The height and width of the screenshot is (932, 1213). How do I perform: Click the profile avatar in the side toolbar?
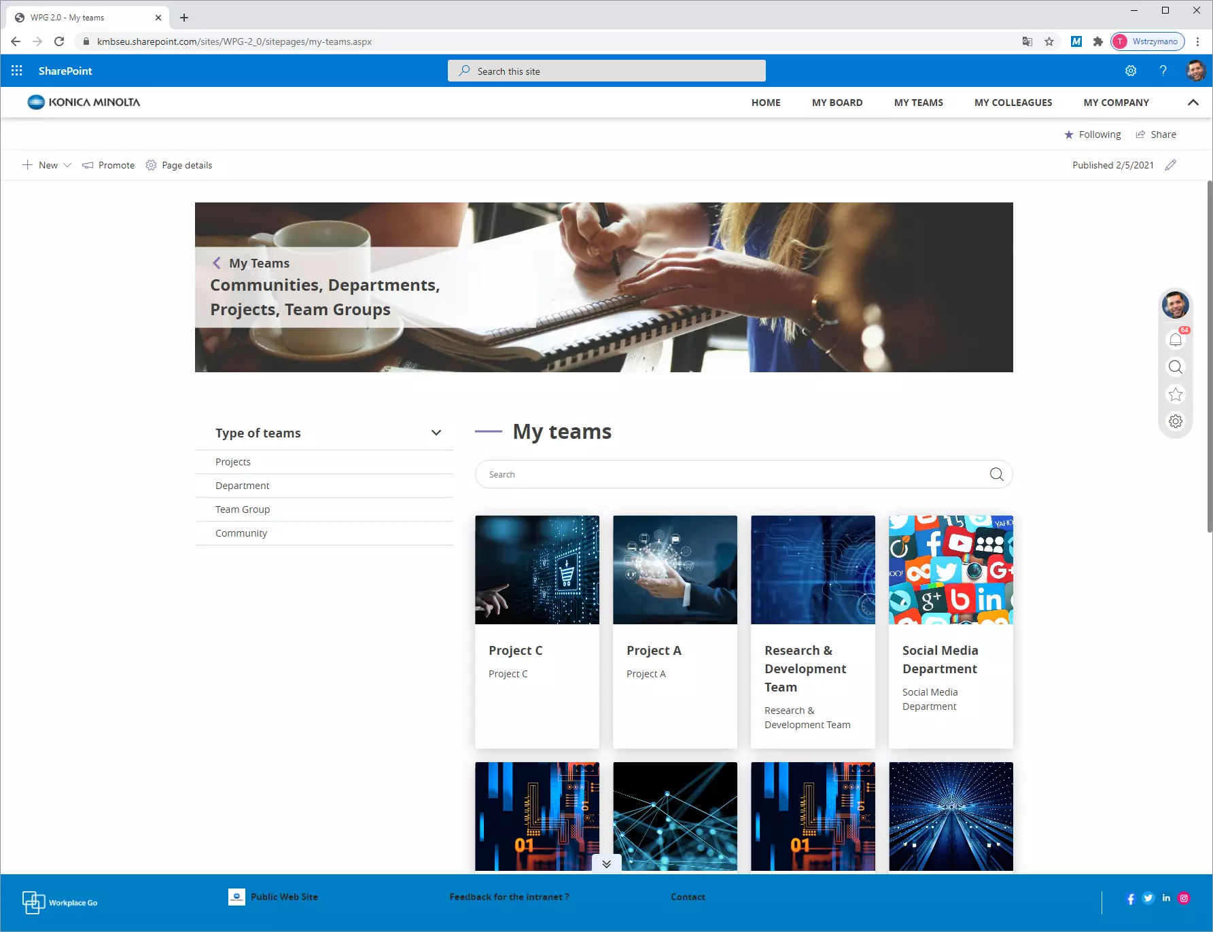click(1176, 305)
